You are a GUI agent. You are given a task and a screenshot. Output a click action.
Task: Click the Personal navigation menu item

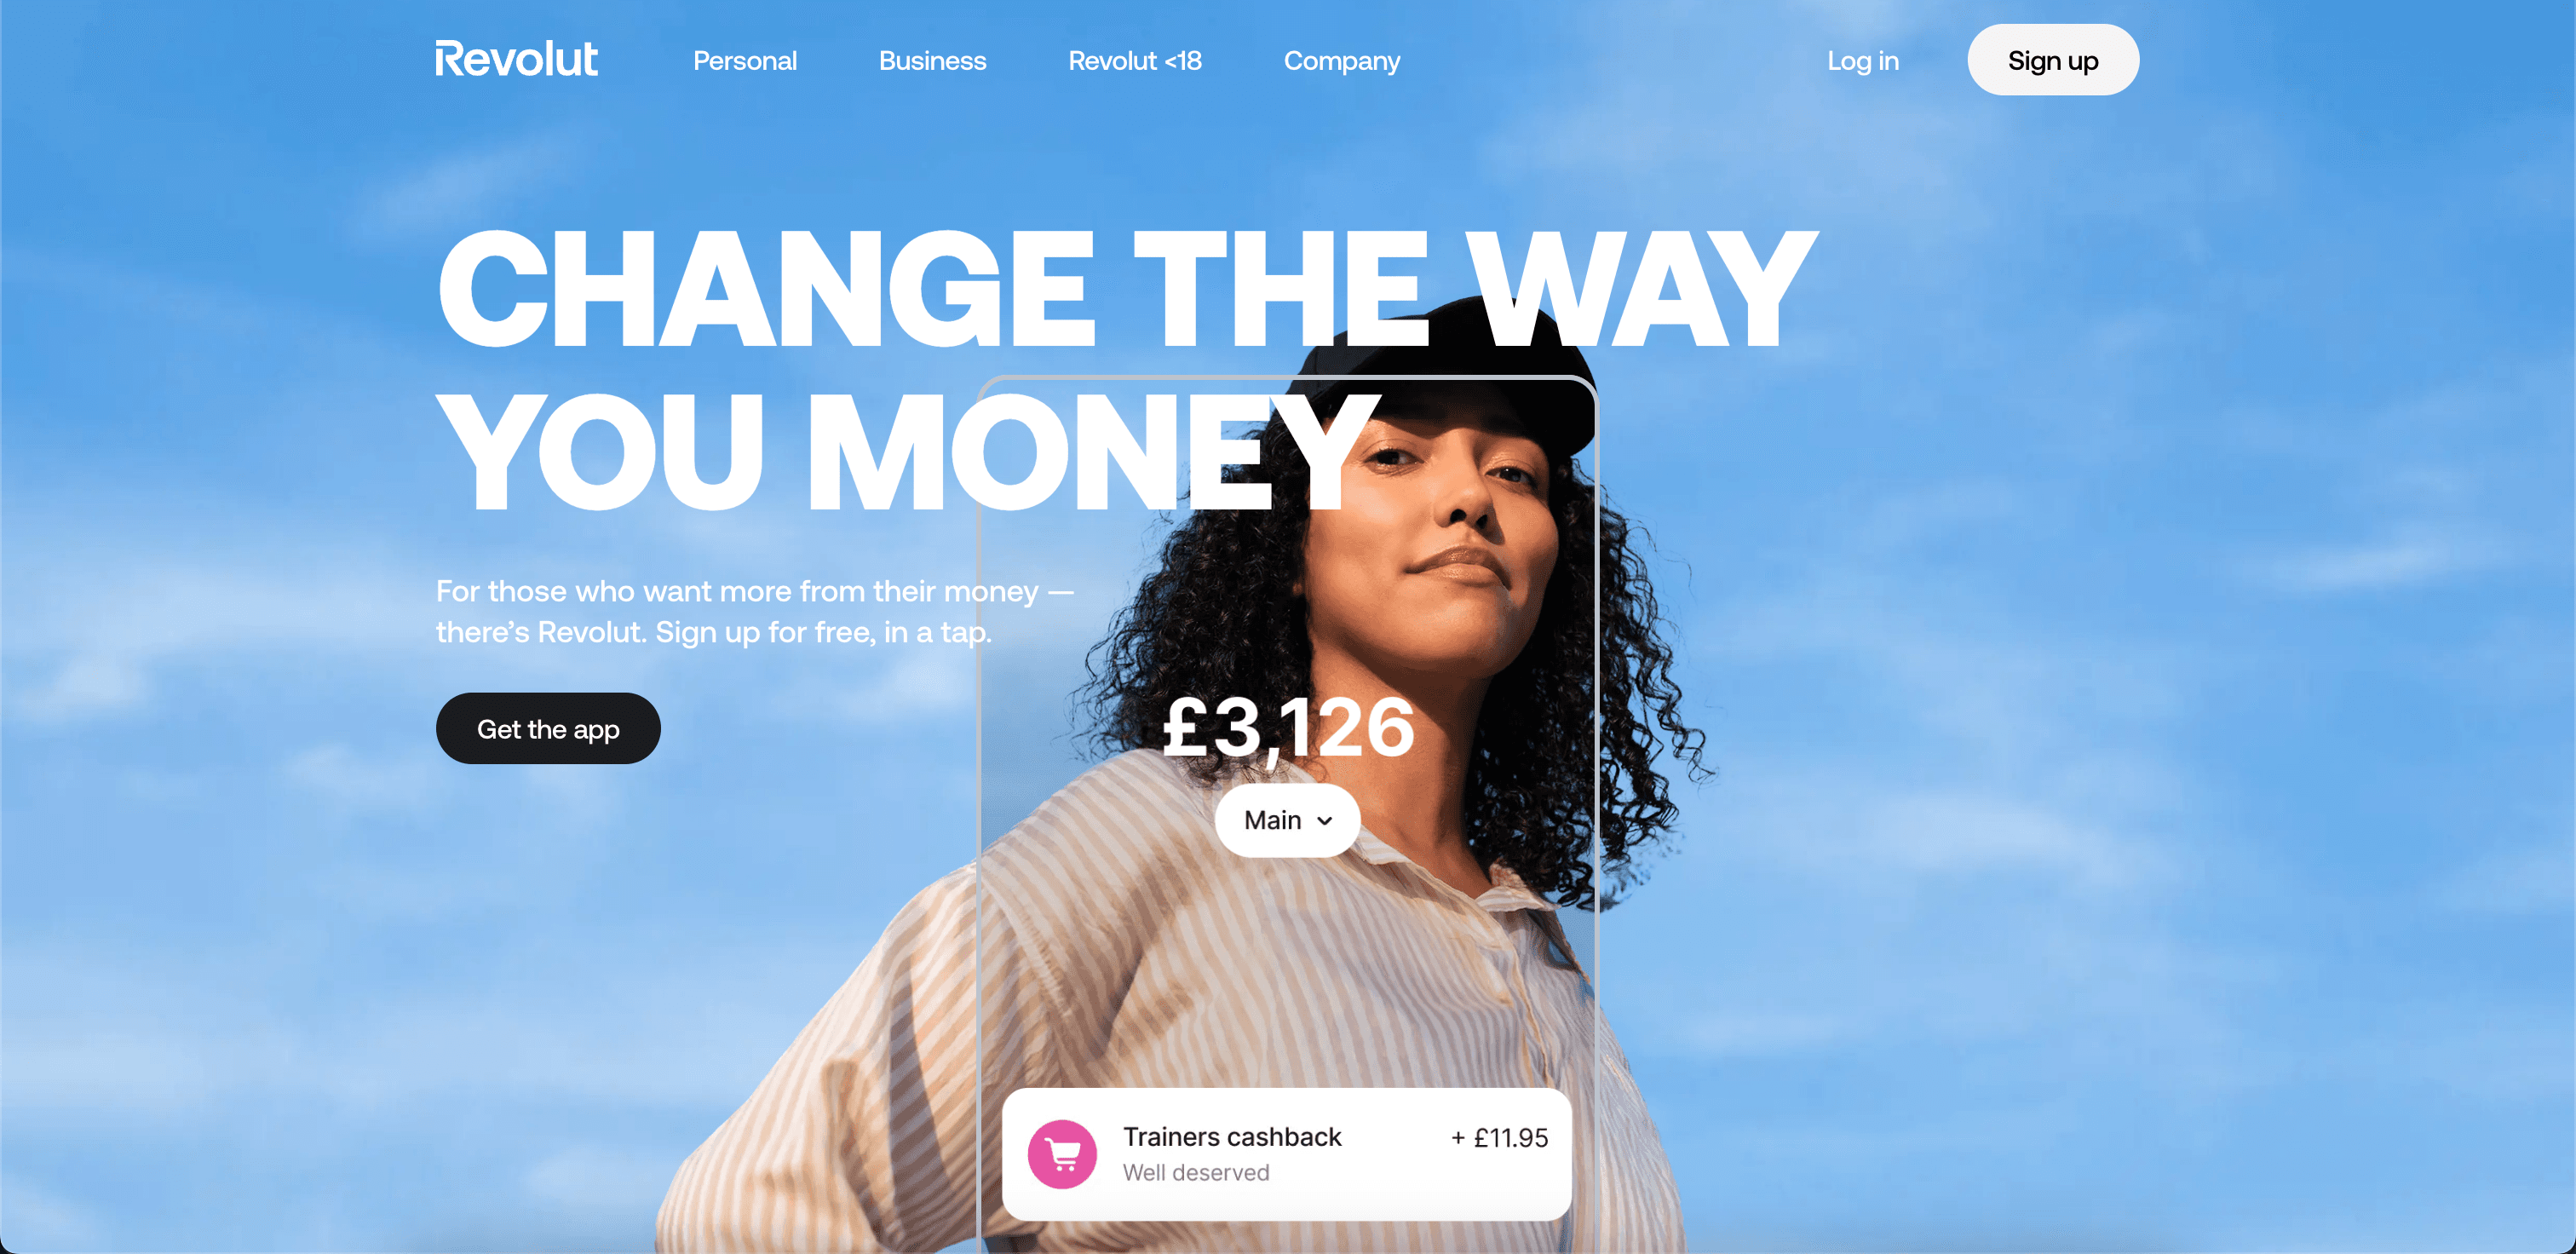click(745, 62)
